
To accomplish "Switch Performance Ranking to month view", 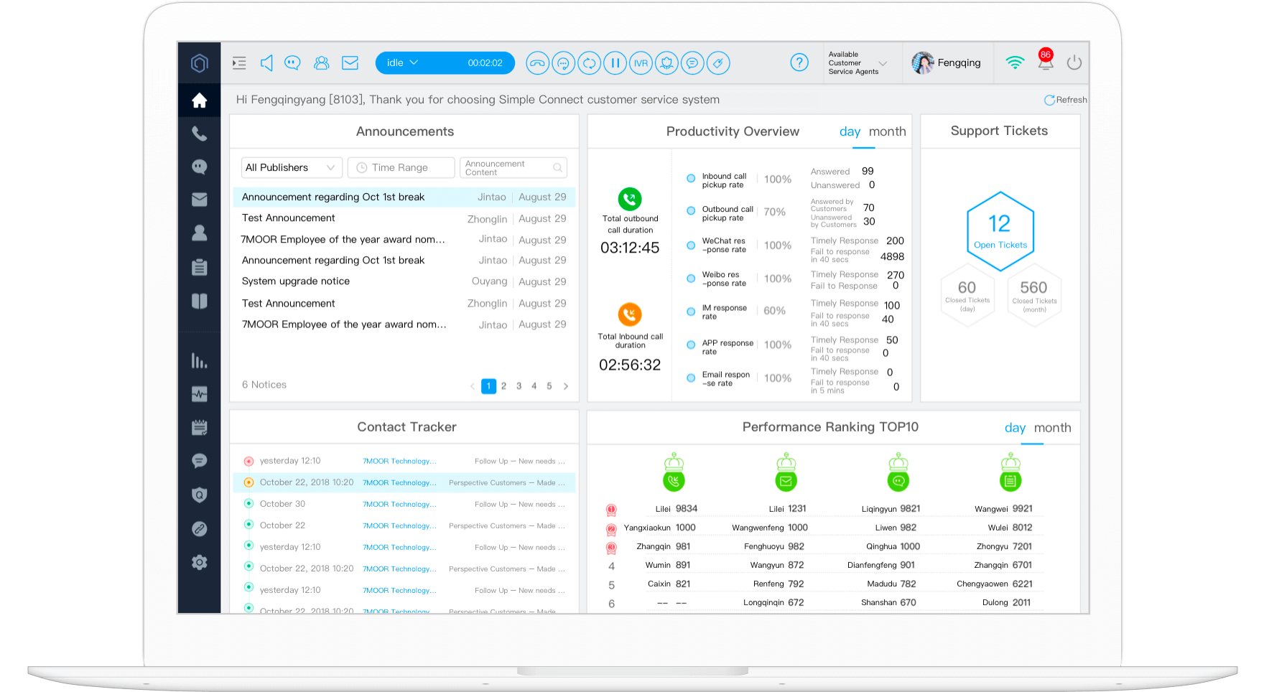I will pyautogui.click(x=1053, y=427).
